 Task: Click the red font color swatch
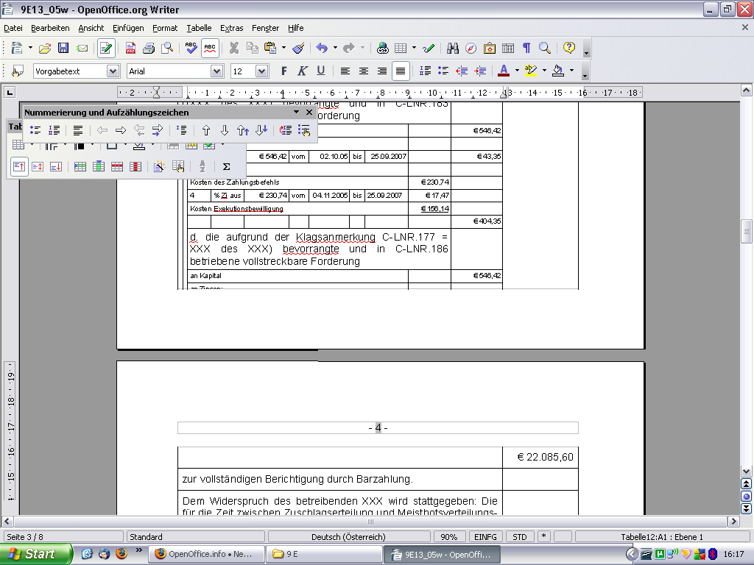504,71
